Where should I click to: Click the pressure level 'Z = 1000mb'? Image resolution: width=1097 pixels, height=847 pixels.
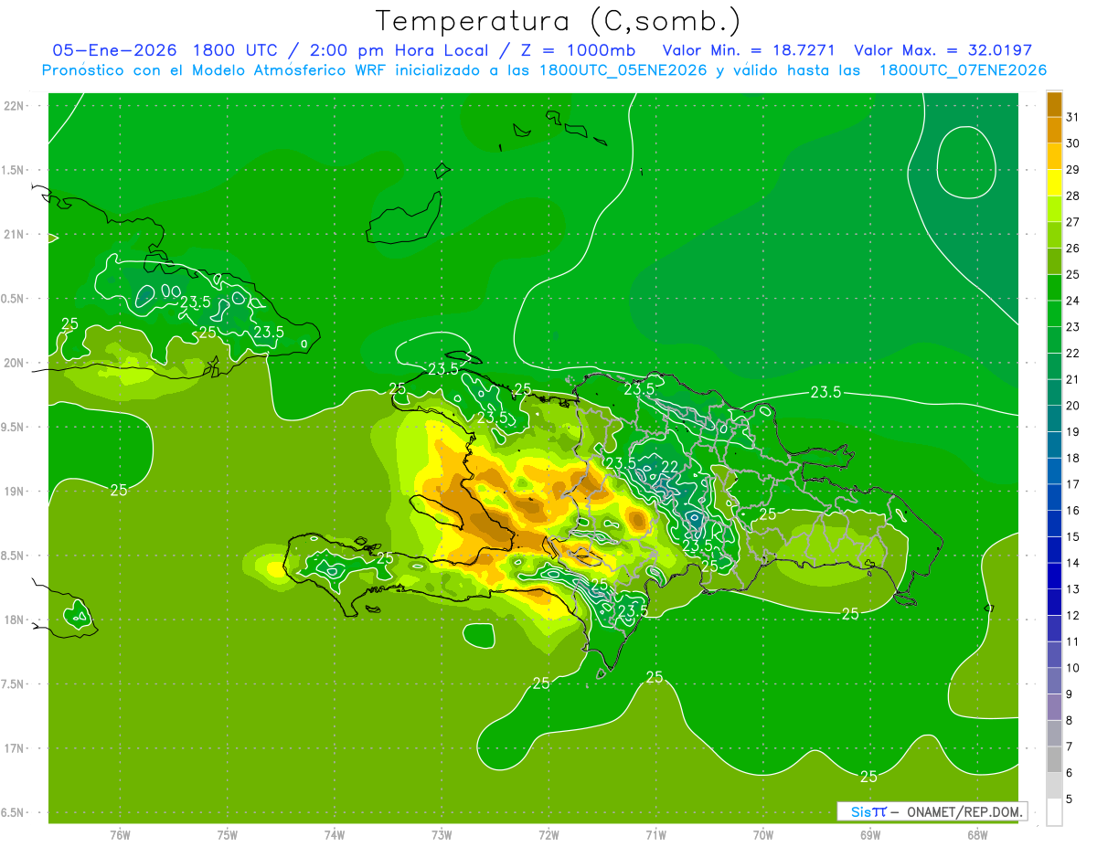coord(580,50)
